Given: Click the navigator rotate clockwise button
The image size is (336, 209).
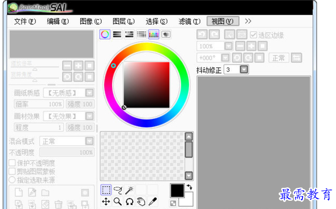Looking at the screenshot, I should pyautogui.click(x=78, y=77).
